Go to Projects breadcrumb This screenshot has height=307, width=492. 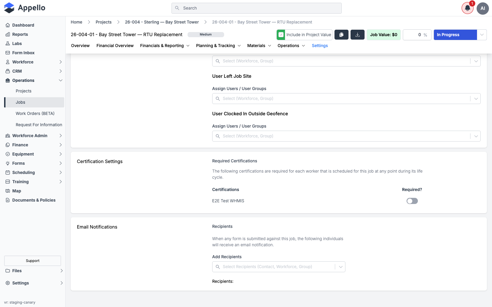click(104, 22)
